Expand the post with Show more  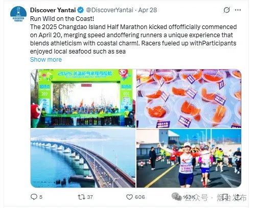46,60
